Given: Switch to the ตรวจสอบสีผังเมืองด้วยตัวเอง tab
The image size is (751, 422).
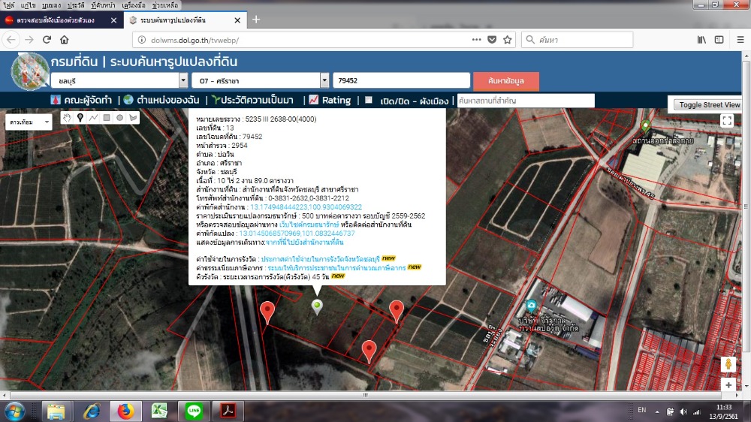Looking at the screenshot, I should tap(56, 20).
